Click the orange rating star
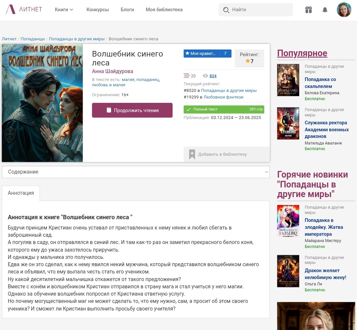357x330 pixels. click(248, 61)
